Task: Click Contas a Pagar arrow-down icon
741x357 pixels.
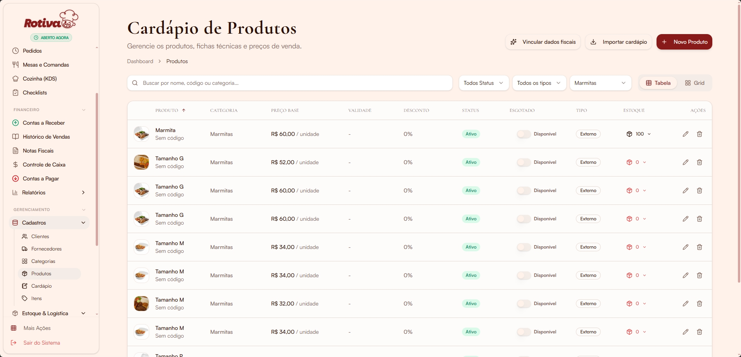Action: (x=16, y=178)
